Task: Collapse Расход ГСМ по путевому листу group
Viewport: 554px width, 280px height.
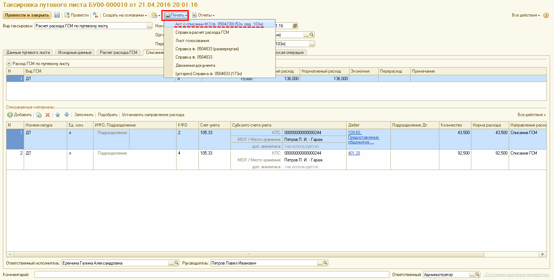Action: point(9,64)
